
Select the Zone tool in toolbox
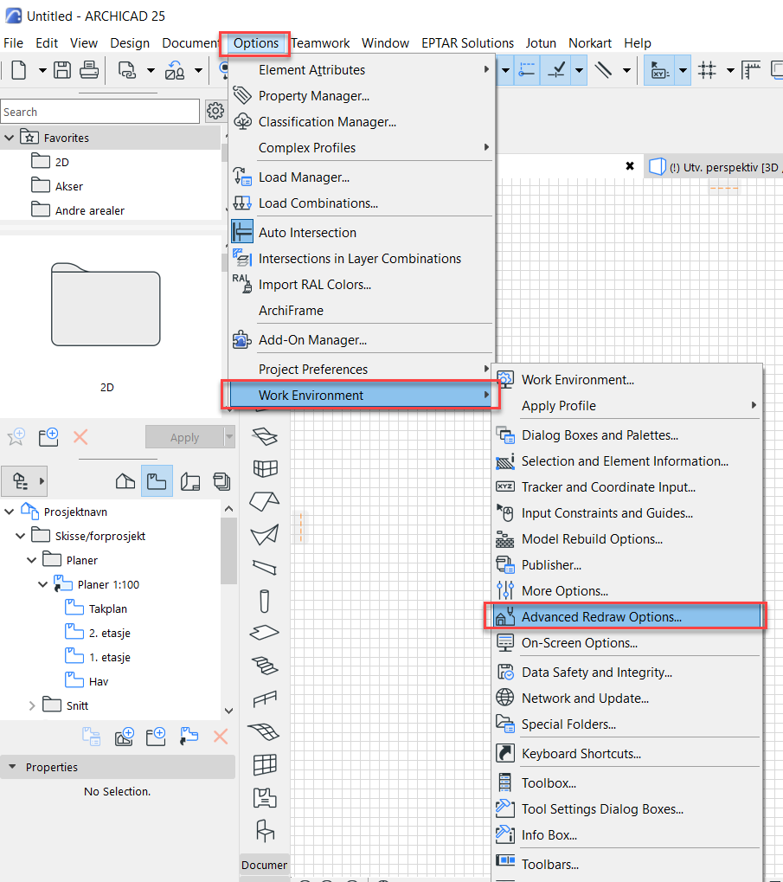[265, 798]
